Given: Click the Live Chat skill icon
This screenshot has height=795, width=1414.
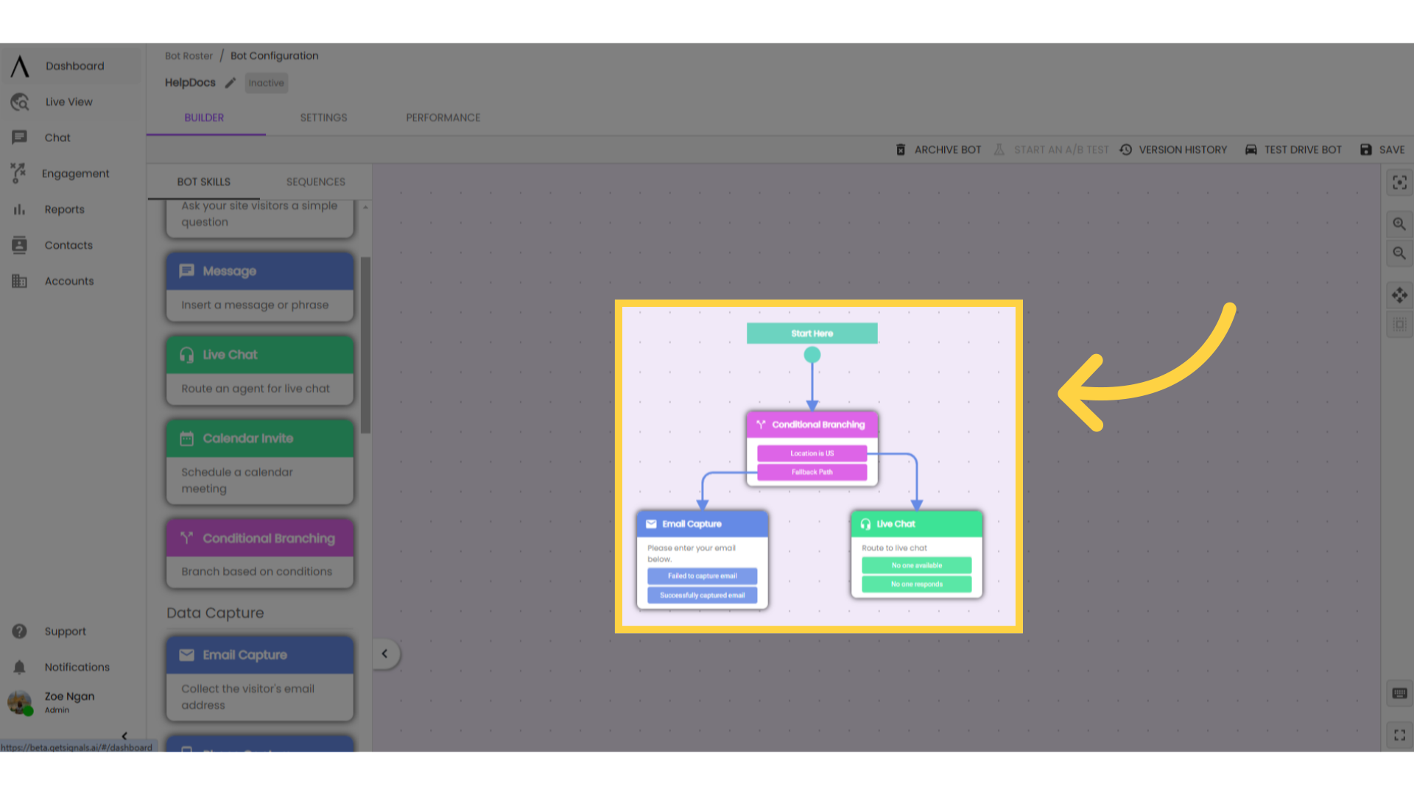Looking at the screenshot, I should pos(186,354).
